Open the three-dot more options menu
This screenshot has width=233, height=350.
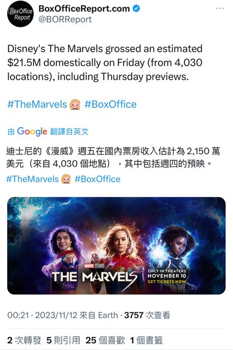220,9
